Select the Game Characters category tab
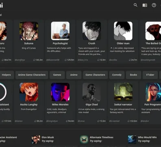161x147 pixels. (95, 75)
